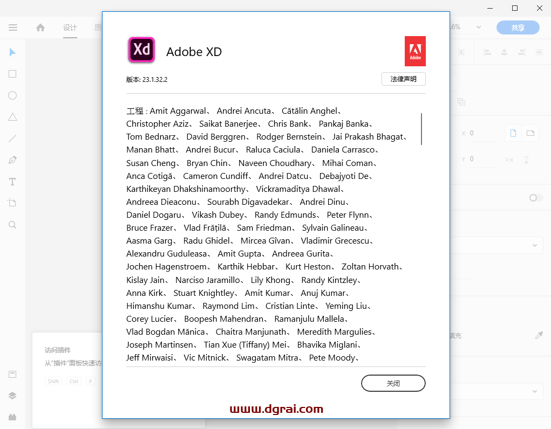Screen dimensions: 551x429
Task: Click the align right icon
Action: point(521,53)
